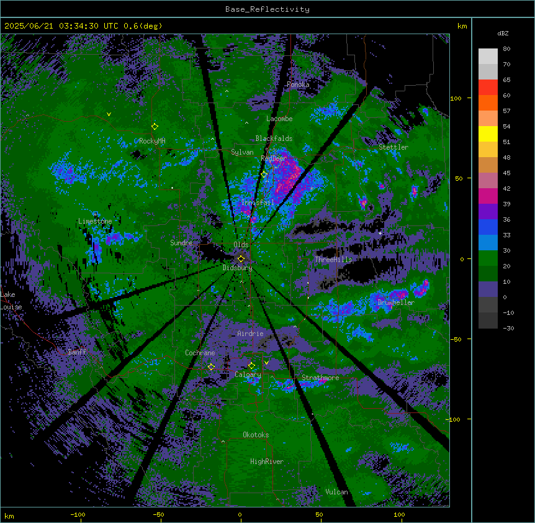This screenshot has width=535, height=523.
Task: Click the yellow V marker northwest of RockyMH
Action: coord(109,114)
